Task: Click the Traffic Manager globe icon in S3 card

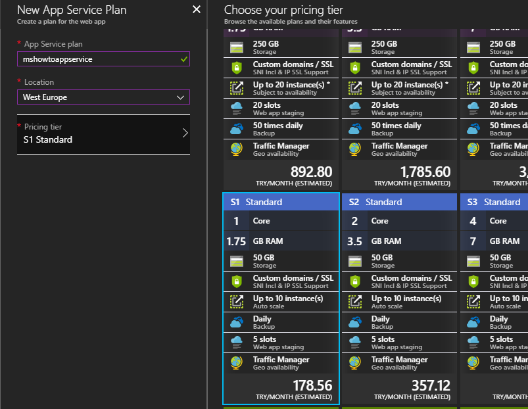Action: pos(473,363)
